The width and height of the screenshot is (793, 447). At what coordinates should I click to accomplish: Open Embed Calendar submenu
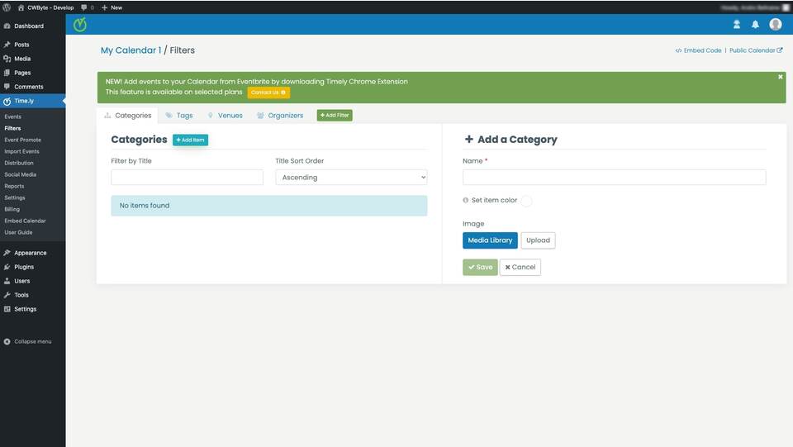point(26,221)
